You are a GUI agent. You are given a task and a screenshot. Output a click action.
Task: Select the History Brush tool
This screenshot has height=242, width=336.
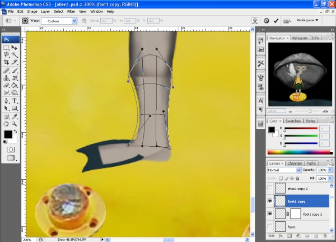point(15,78)
